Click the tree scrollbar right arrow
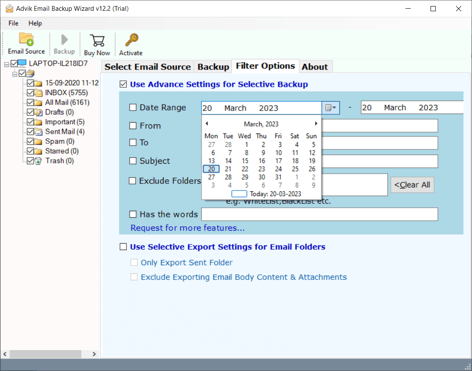The height and width of the screenshot is (371, 472). point(94,354)
